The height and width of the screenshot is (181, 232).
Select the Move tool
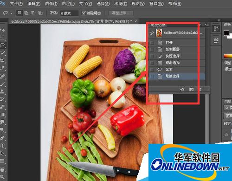pos(2,30)
